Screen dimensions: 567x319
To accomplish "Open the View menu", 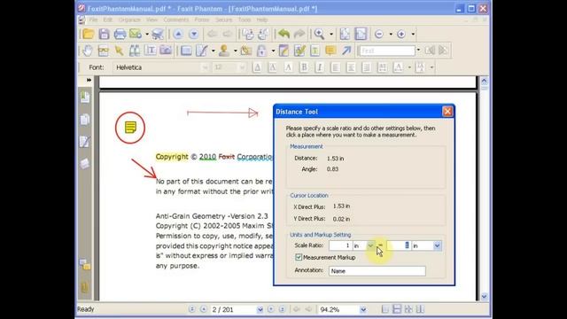I will click(x=151, y=19).
